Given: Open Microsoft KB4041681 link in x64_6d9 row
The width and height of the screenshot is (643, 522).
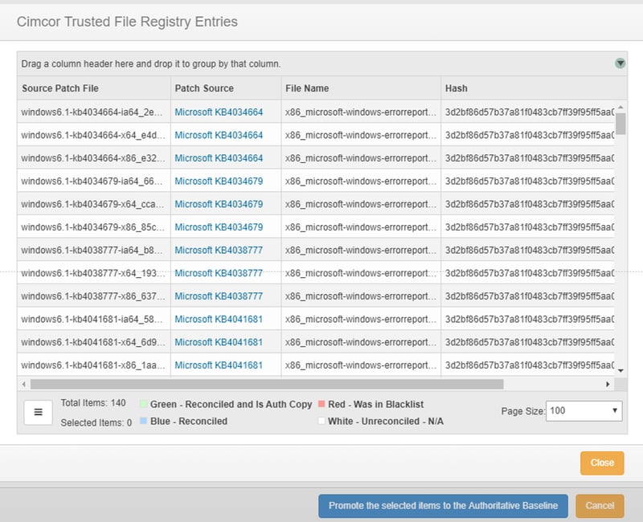Looking at the screenshot, I should click(x=219, y=342).
